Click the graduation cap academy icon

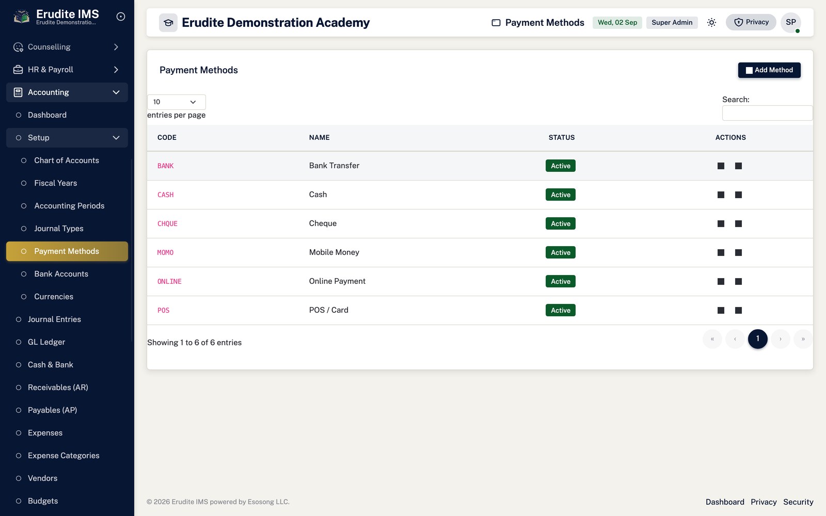tap(168, 23)
